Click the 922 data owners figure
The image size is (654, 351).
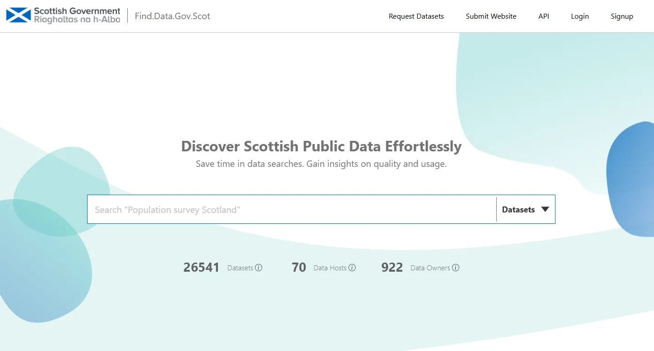click(x=392, y=267)
